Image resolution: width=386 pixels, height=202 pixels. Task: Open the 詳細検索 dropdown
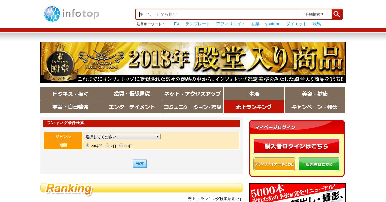(314, 14)
